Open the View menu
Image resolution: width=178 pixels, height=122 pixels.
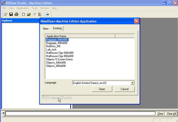point(11,8)
